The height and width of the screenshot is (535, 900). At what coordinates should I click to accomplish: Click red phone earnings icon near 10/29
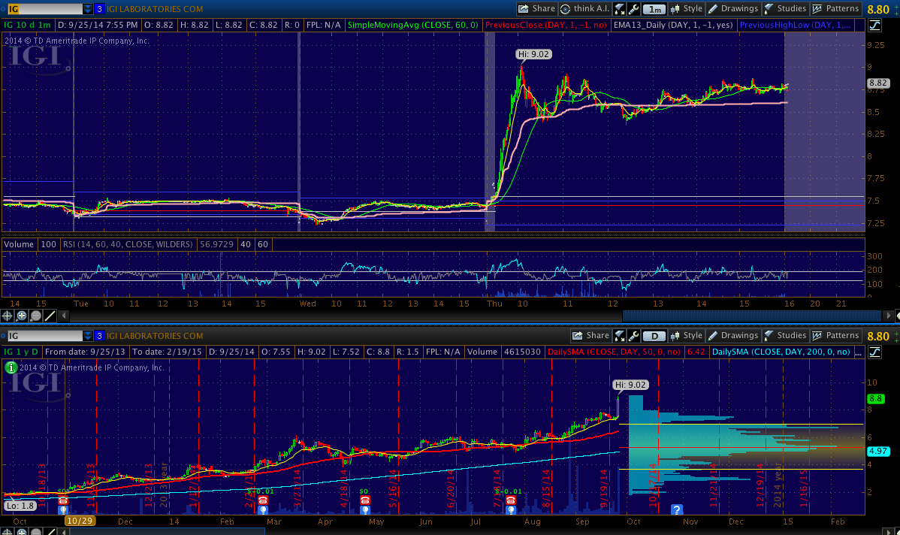(63, 500)
